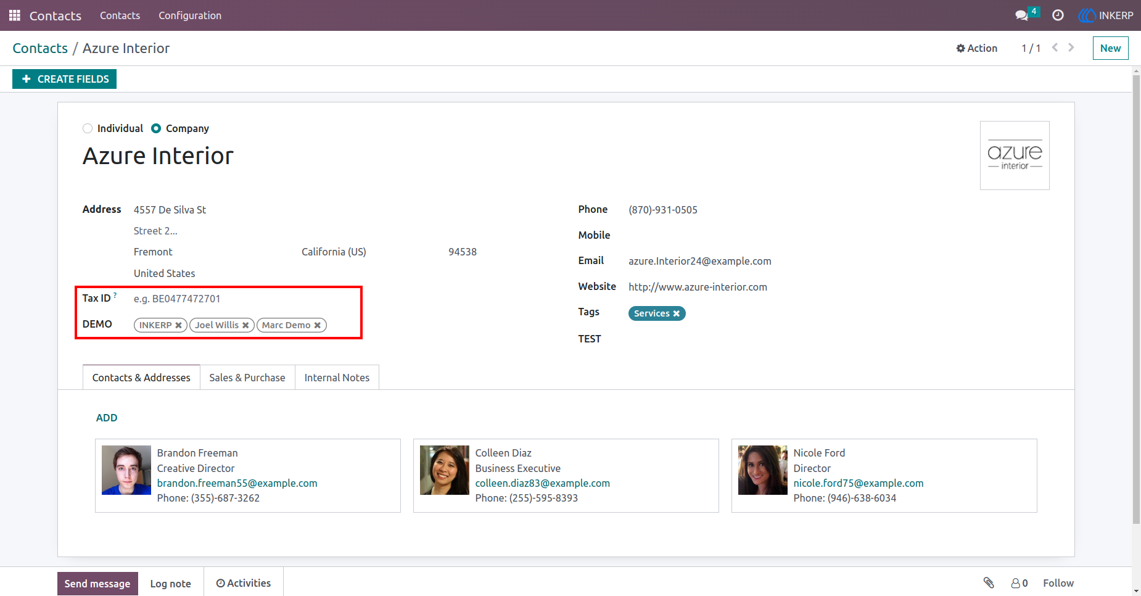Open the followers count icon
1141x596 pixels.
(x=1019, y=583)
